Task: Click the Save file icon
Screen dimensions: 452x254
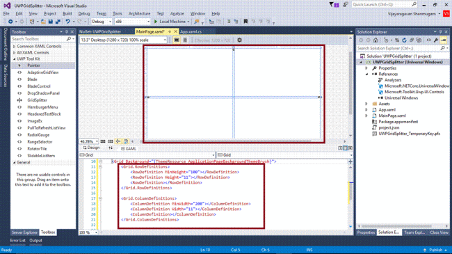Action: (51, 22)
